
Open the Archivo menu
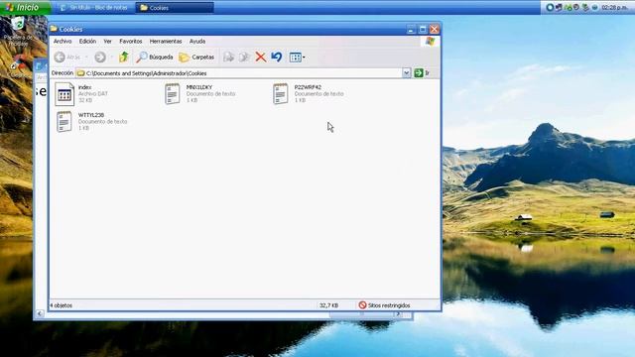[x=63, y=42]
